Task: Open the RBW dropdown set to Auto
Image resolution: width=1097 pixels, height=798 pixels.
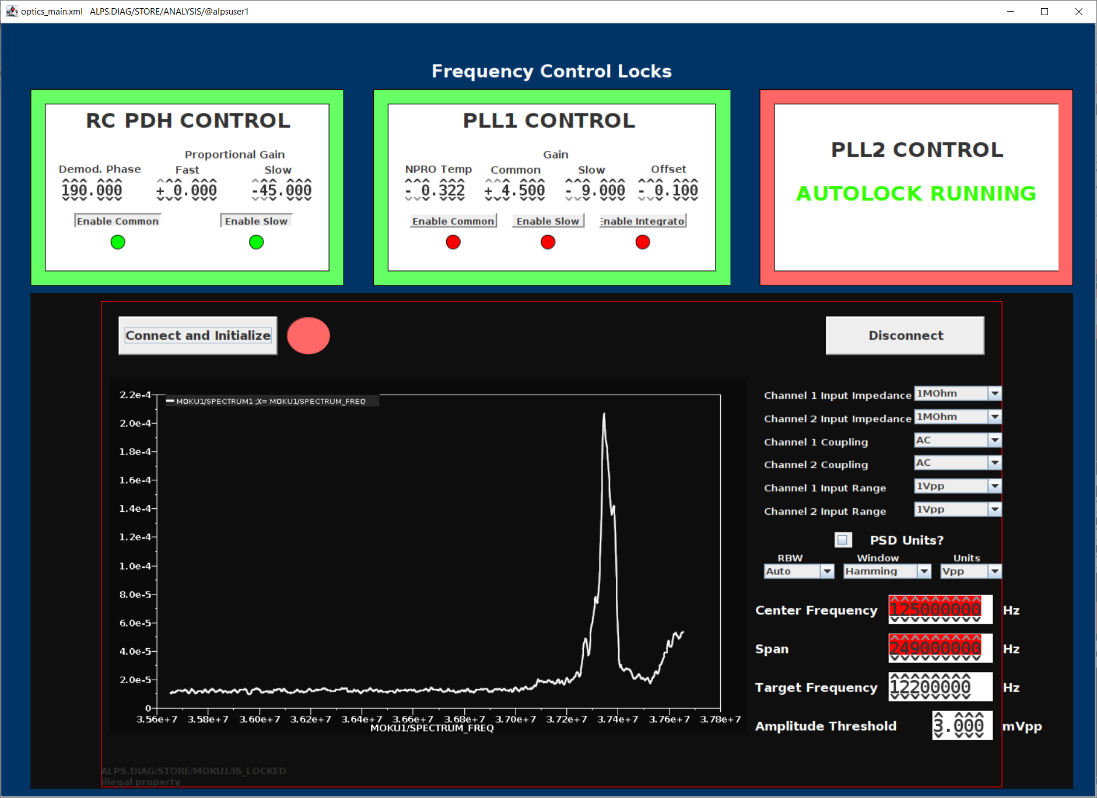Action: 828,571
